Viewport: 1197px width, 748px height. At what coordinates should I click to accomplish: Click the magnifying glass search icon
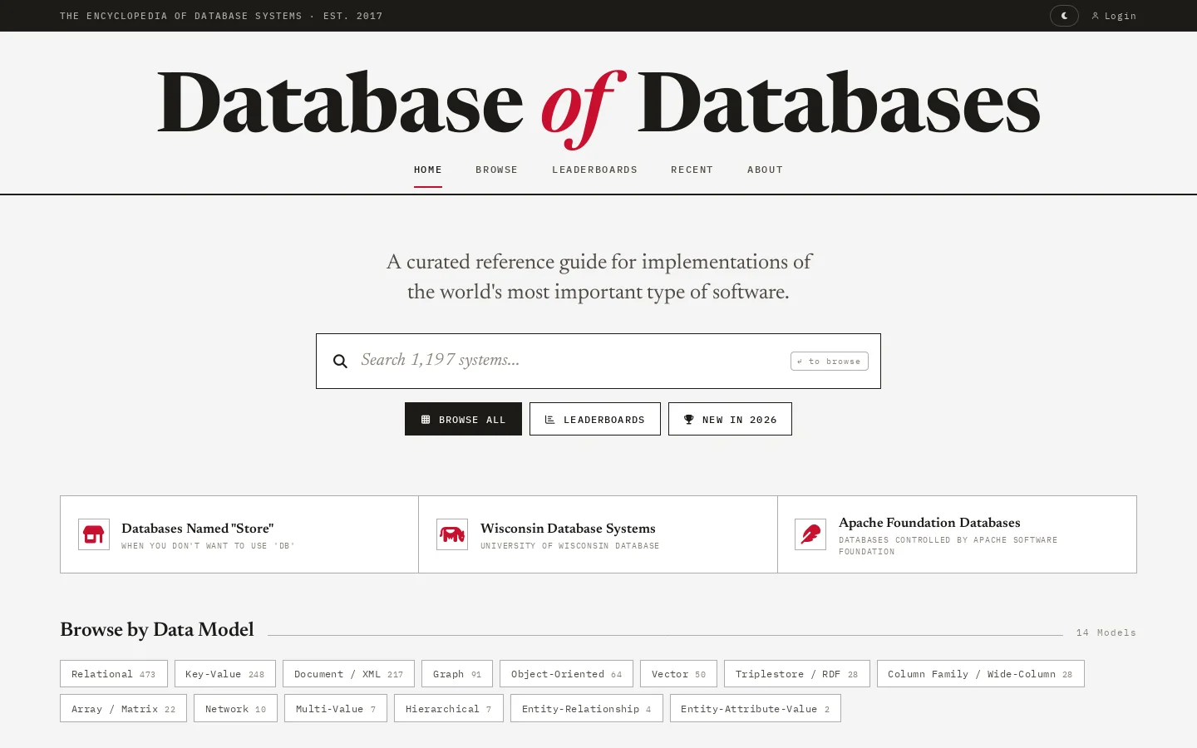pos(340,361)
